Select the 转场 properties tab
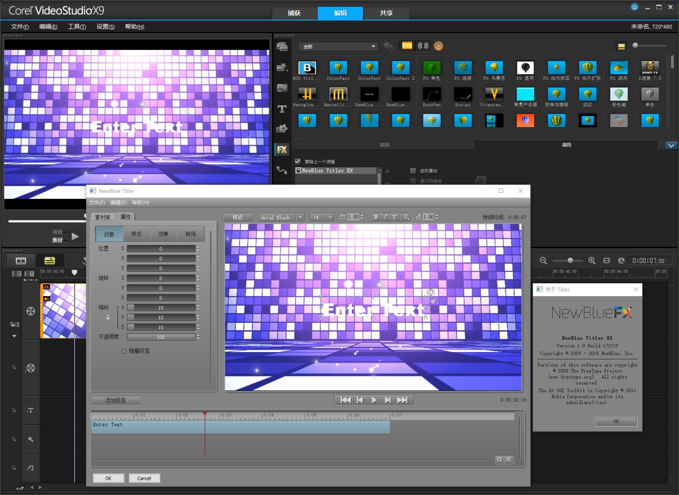Screen dimensions: 679x495 click(x=190, y=234)
